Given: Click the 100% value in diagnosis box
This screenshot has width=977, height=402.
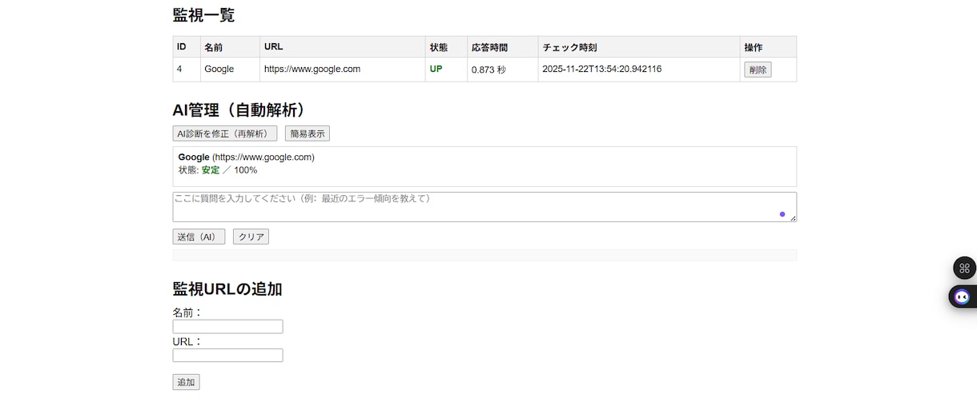Looking at the screenshot, I should coord(246,170).
